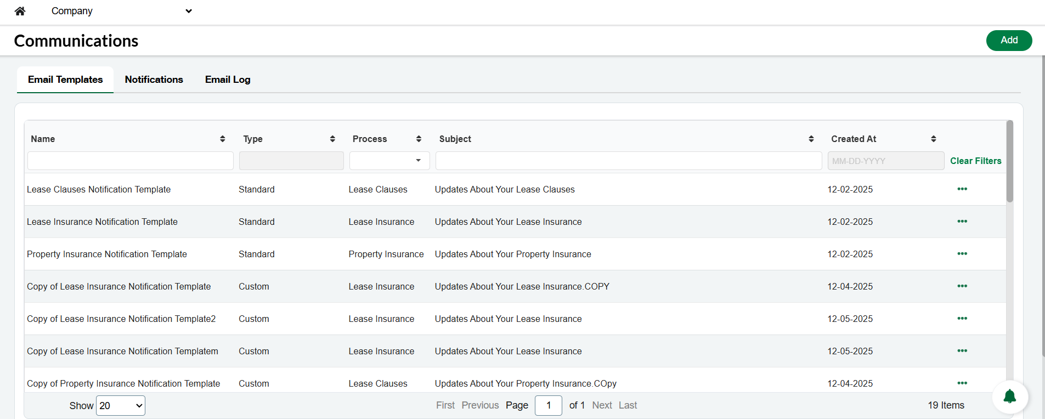Open actions menu for Property Insurance Notification Template
This screenshot has width=1045, height=419.
pos(962,254)
